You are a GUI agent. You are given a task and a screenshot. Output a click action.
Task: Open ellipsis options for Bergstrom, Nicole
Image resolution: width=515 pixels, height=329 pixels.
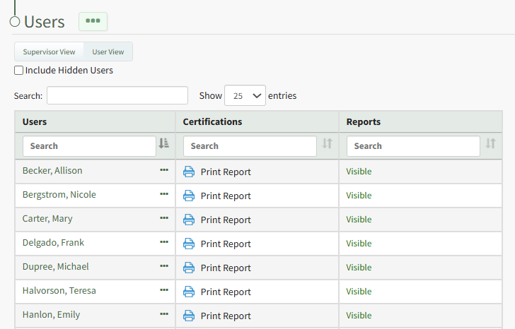tap(164, 194)
